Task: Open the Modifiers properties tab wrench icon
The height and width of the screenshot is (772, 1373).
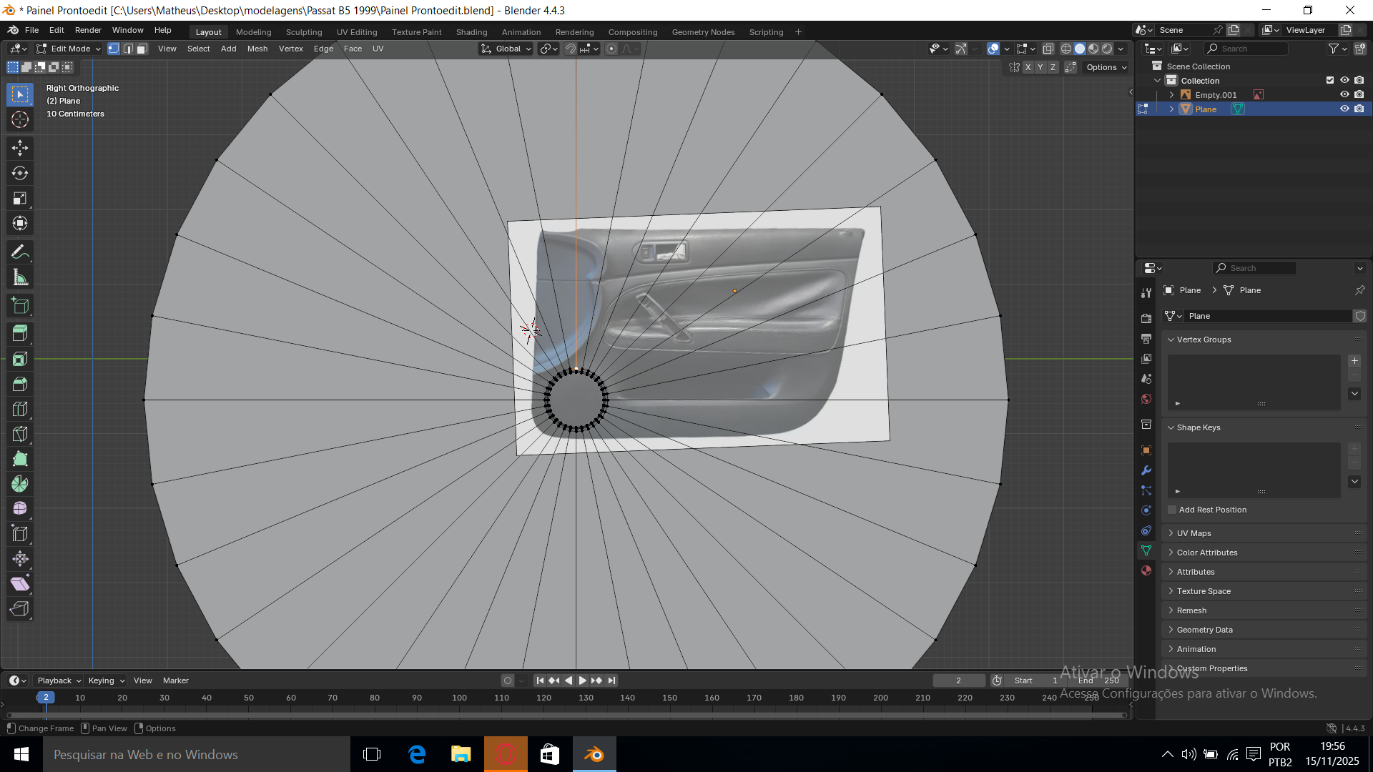Action: 1146,470
